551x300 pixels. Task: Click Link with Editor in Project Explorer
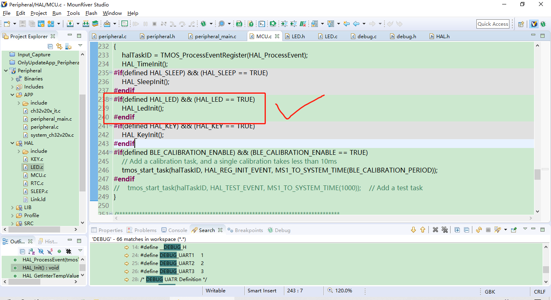[x=59, y=46]
